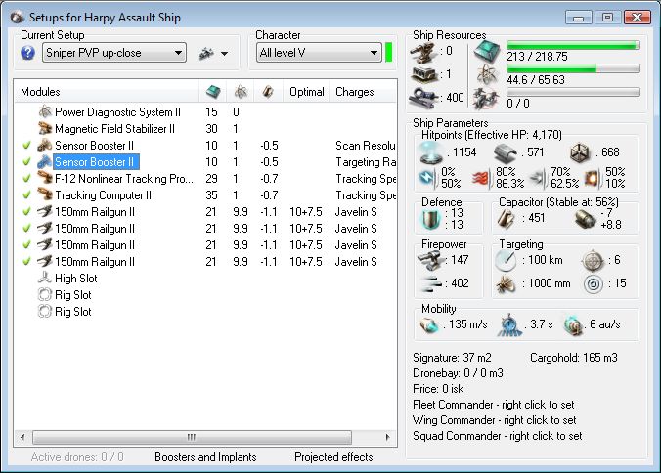Open the ship fitting actions icon
Image resolution: width=661 pixels, height=473 pixels.
click(206, 54)
